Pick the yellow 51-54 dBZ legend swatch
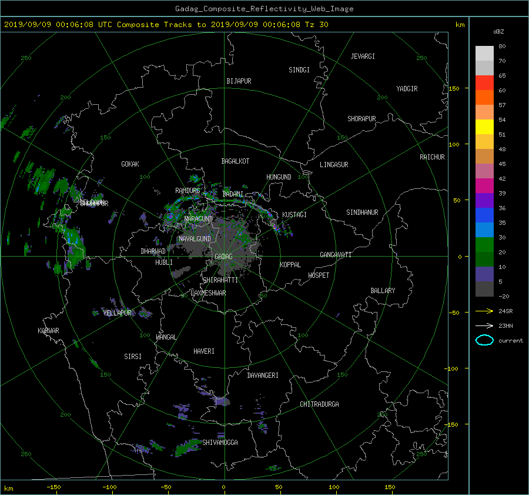 click(484, 127)
